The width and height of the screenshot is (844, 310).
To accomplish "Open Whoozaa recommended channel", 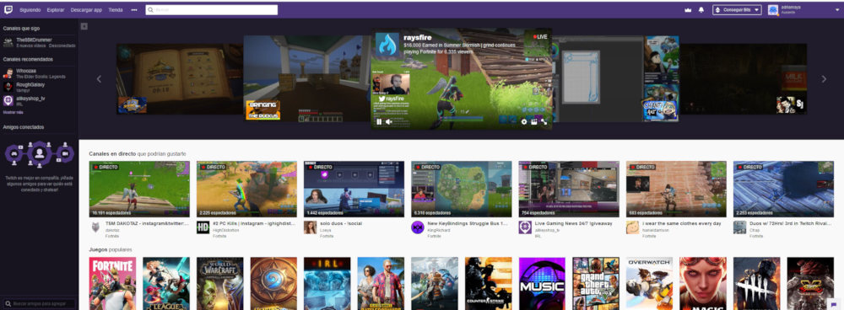I will coord(39,73).
